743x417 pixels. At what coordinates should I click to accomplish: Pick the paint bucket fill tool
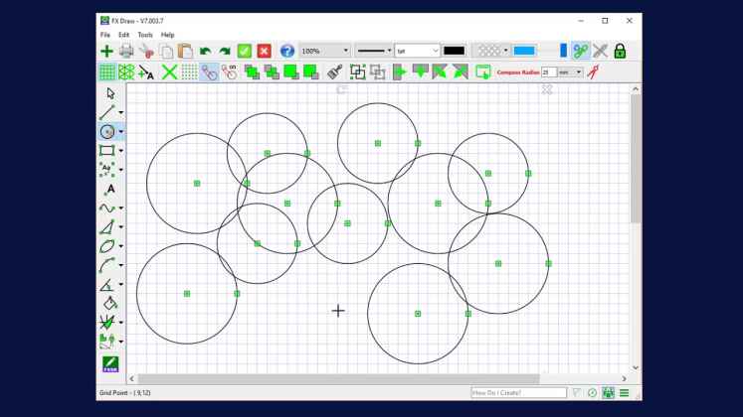pyautogui.click(x=109, y=303)
